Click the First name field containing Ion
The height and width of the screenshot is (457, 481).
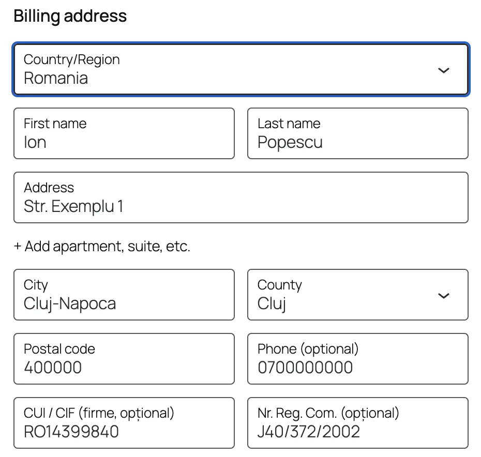[x=124, y=133]
